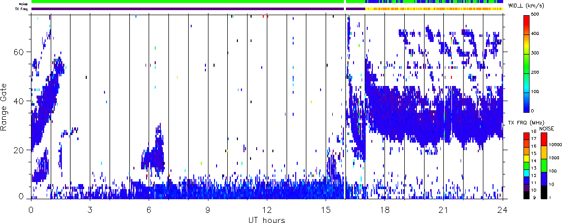
Task: Pick the green middle of the WID color bar
Action: tap(527, 63)
